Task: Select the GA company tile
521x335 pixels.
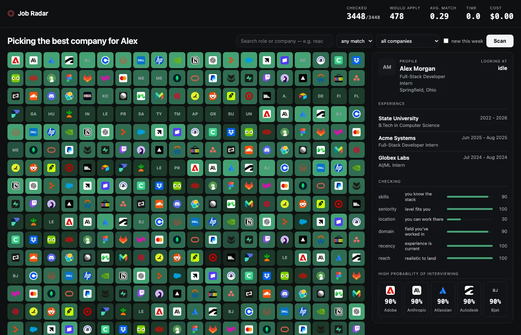Action: pos(33,114)
